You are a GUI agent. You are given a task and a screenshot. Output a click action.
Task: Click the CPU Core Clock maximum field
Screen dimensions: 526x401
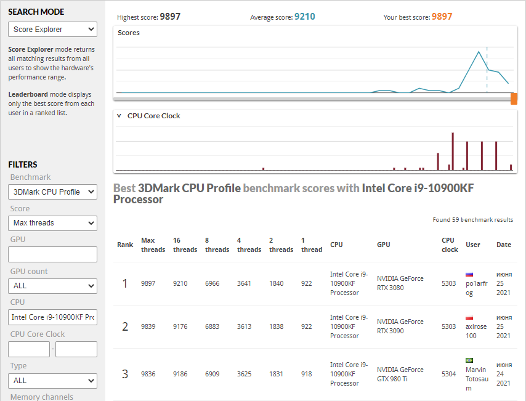pyautogui.click(x=76, y=349)
